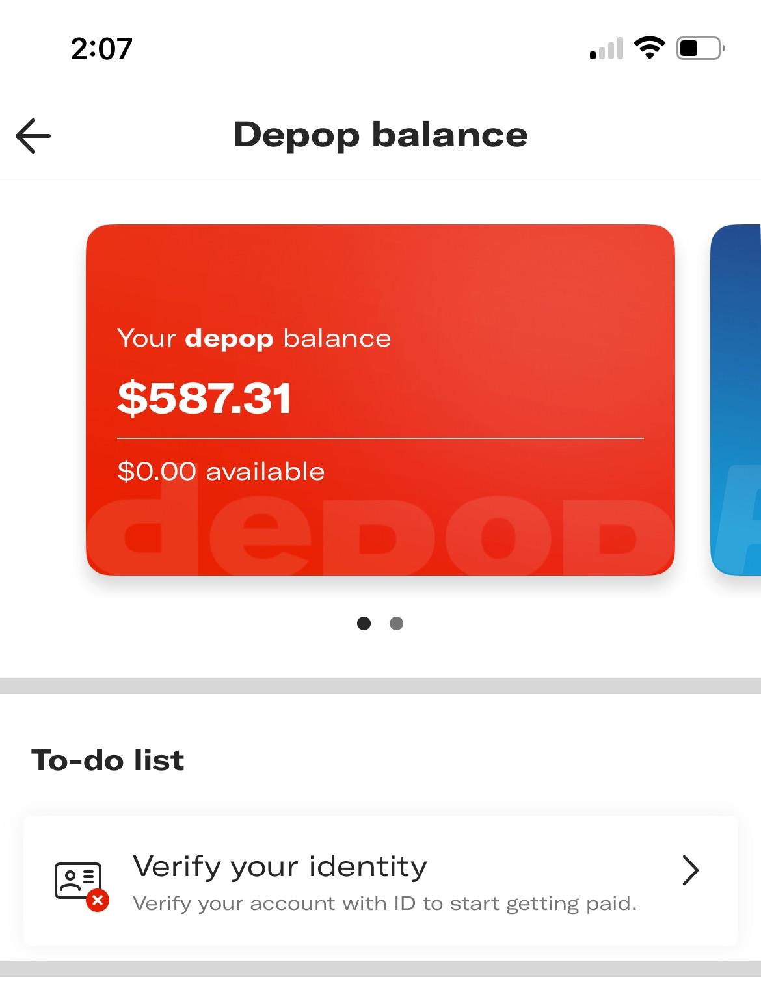Screen dimensions: 761x988
Task: Tap the depop watermark logo on card
Action: click(380, 537)
